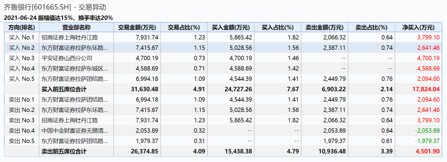Click the 营业部名称 column header
The width and height of the screenshot is (447, 162).
coord(77,27)
